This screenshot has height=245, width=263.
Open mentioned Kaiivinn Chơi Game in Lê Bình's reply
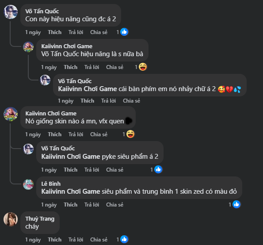[x=71, y=191]
